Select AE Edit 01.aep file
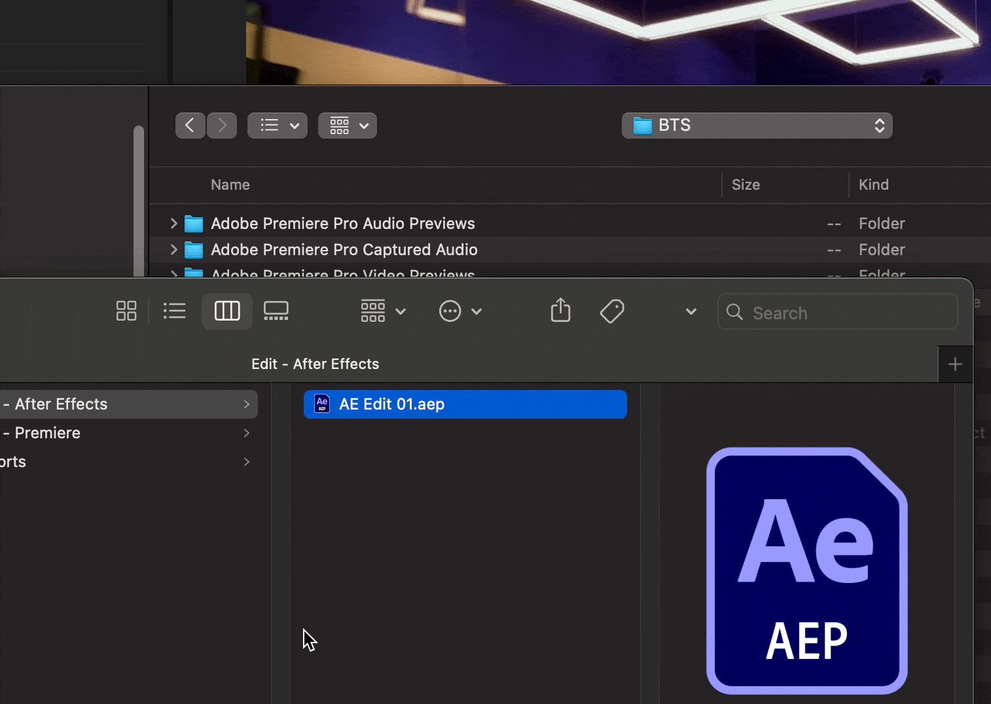991x704 pixels. tap(465, 404)
